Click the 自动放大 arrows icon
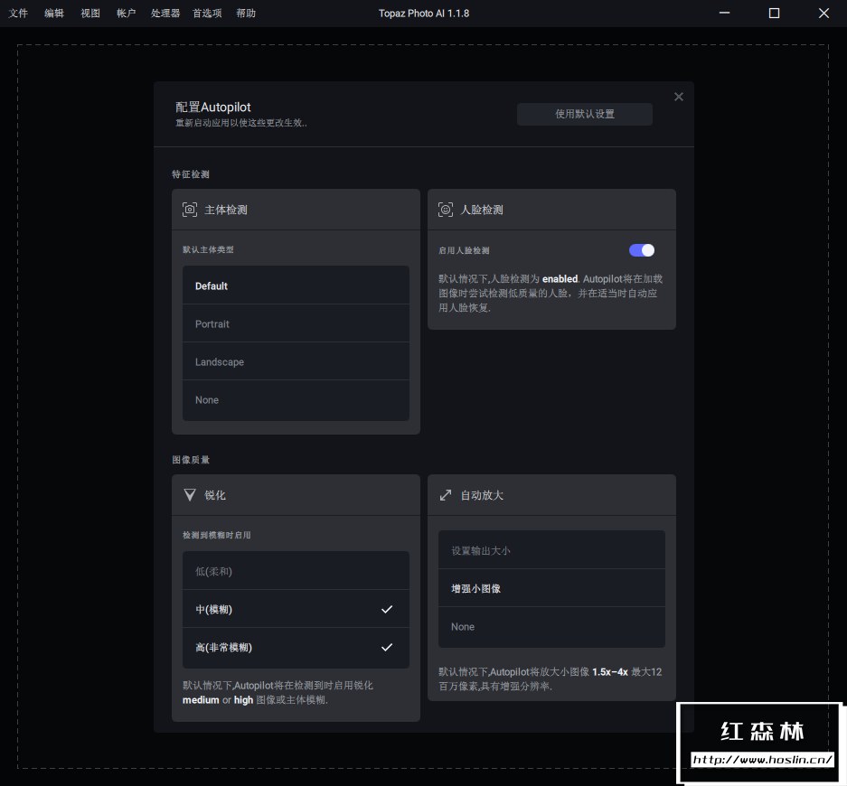 point(446,495)
